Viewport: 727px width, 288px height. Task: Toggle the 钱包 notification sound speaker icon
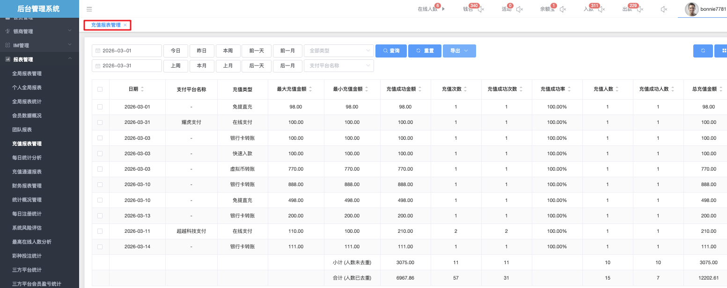[481, 9]
